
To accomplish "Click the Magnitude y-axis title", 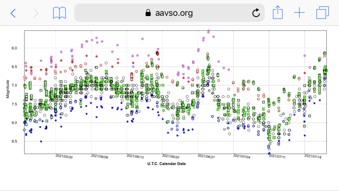I will click(8, 89).
